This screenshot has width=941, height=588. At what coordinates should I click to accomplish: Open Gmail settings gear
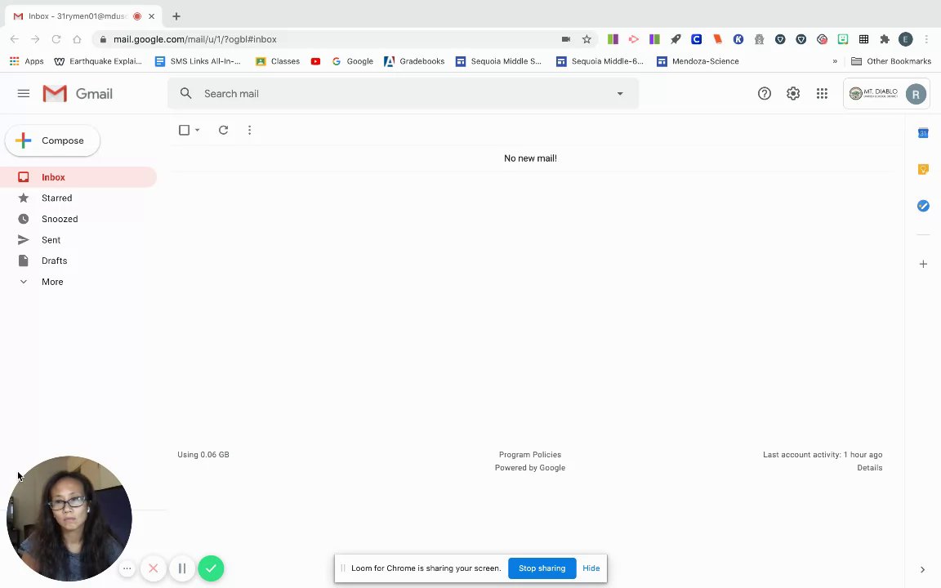(x=793, y=94)
